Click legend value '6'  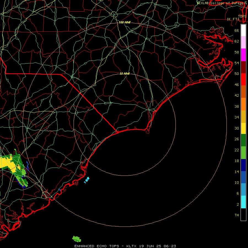click(x=238, y=193)
